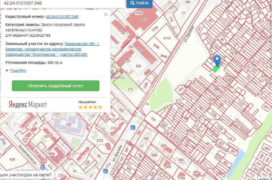Open the Leaflet attribution link
This screenshot has height=180, width=272.
pyautogui.click(x=263, y=178)
